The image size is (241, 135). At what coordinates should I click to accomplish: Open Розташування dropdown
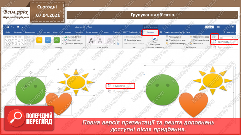click(x=174, y=37)
